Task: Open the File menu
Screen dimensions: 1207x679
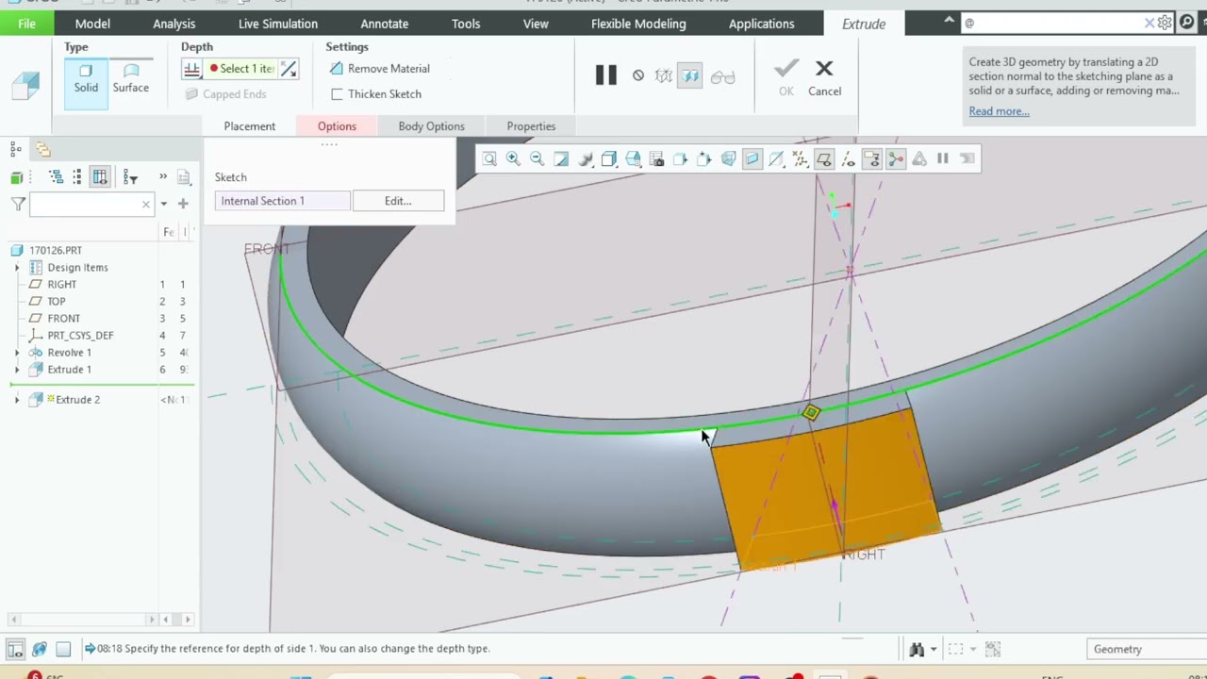Action: pyautogui.click(x=26, y=24)
